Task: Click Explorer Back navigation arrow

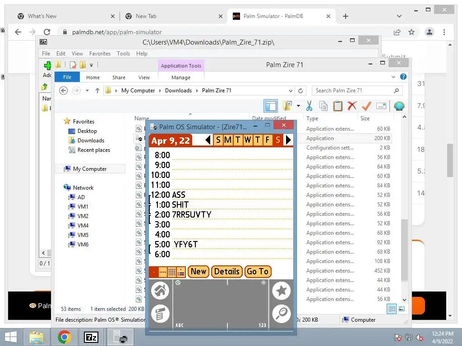Action: (63, 91)
